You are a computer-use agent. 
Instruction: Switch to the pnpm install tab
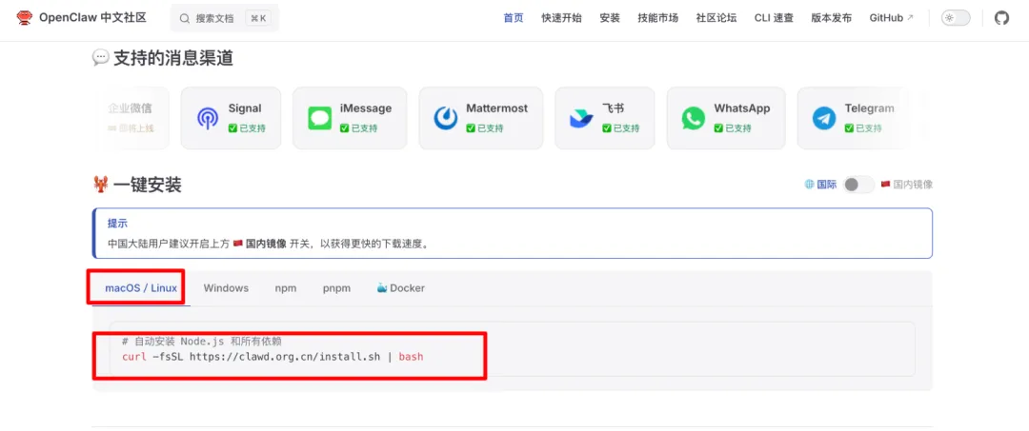coord(336,288)
